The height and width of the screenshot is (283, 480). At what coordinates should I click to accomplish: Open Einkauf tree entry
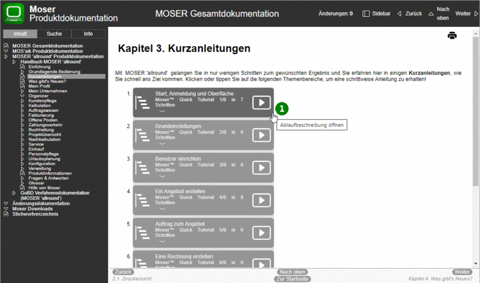coord(36,149)
